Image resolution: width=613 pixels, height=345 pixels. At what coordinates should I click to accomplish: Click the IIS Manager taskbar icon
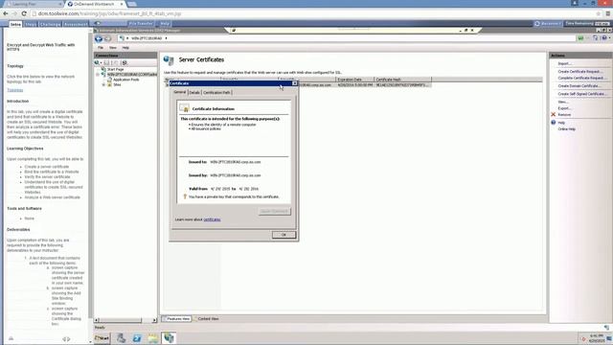[x=169, y=338]
